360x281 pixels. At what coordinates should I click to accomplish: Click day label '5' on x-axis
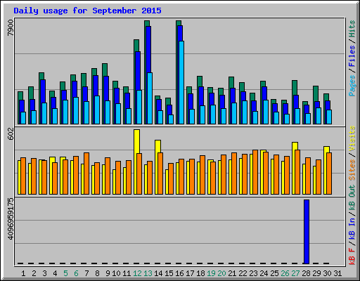pyautogui.click(x=65, y=273)
